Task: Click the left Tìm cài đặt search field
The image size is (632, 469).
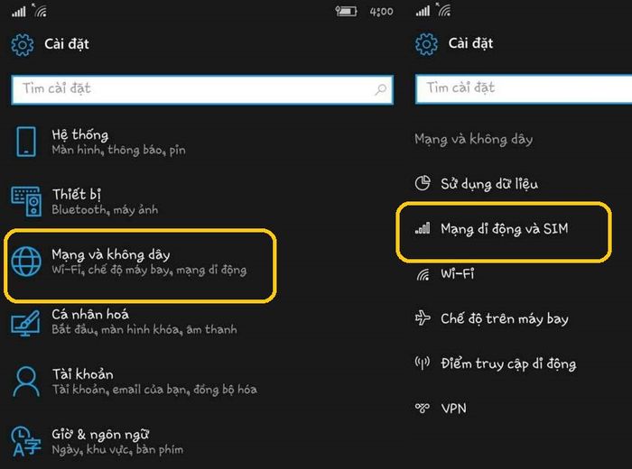Action: [202, 89]
